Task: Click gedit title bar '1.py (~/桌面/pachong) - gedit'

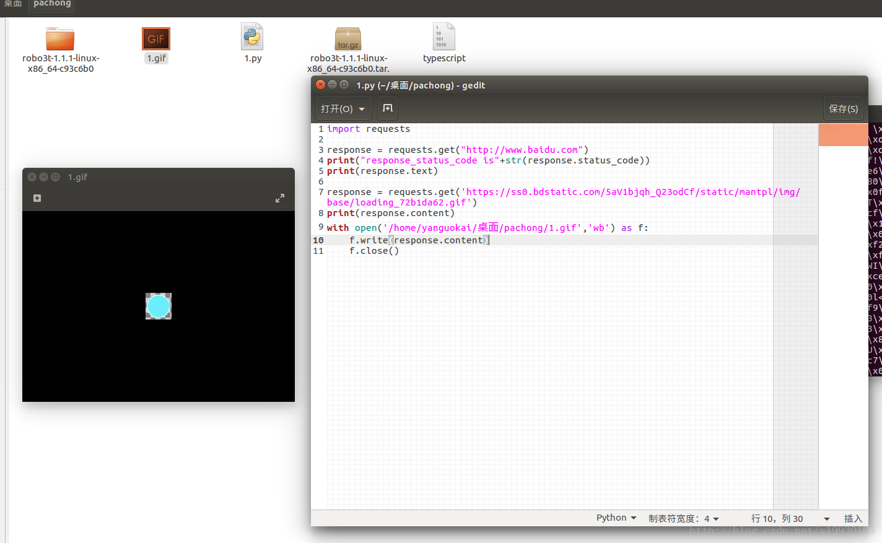Action: point(421,85)
